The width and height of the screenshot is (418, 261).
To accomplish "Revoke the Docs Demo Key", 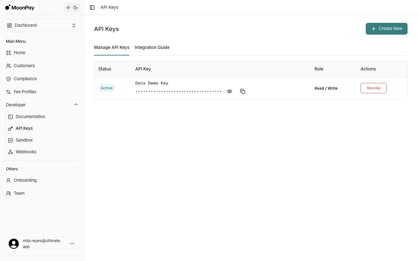I will [374, 88].
